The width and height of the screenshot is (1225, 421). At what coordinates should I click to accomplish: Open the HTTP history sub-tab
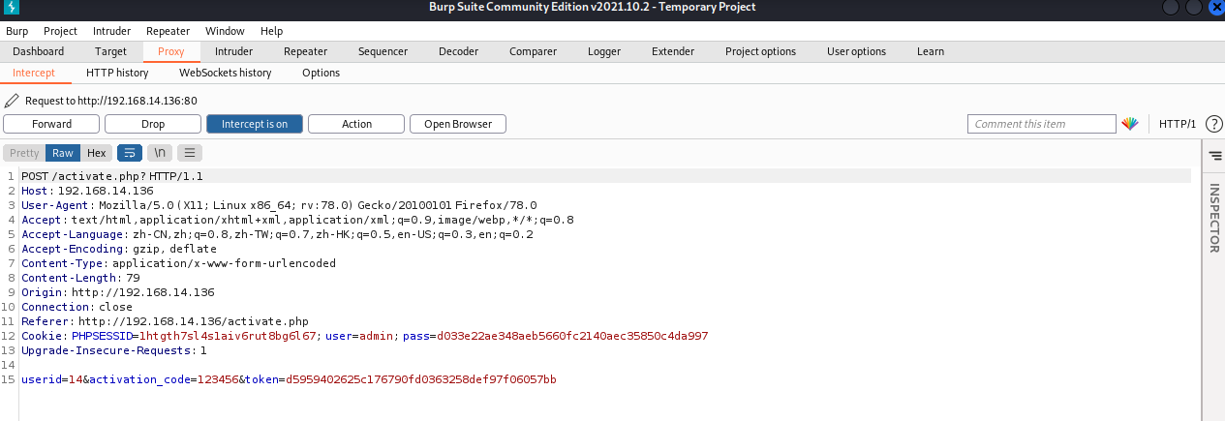pyautogui.click(x=117, y=73)
